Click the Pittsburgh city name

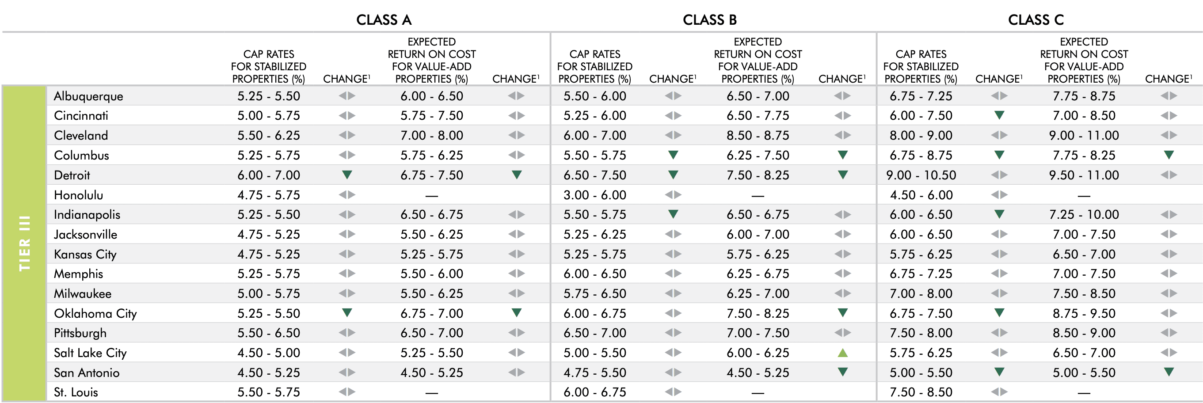[x=80, y=333]
